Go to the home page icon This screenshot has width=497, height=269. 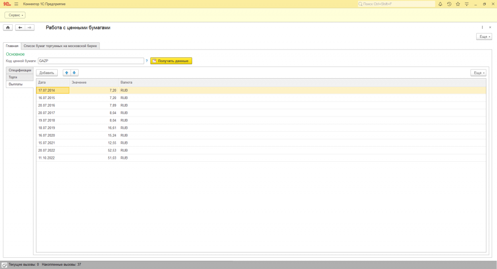click(x=8, y=28)
